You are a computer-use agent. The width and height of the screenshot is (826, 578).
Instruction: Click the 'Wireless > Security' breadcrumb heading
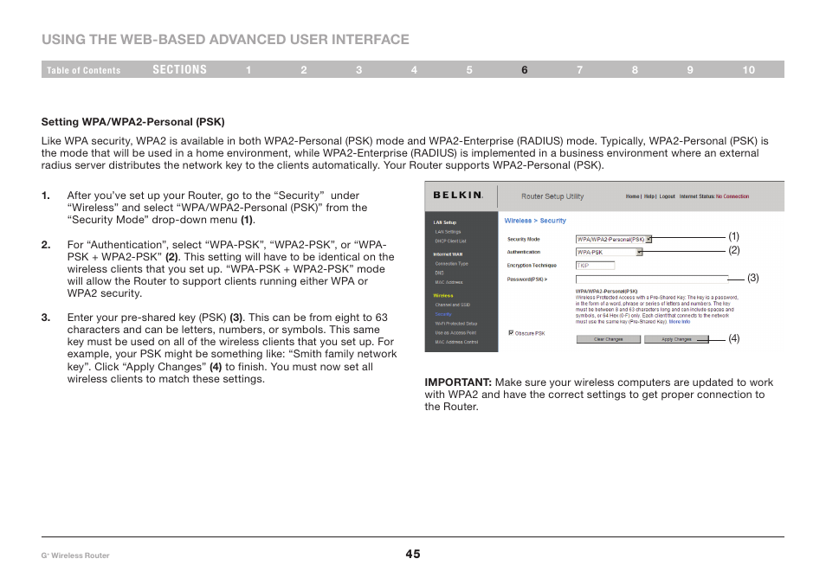point(535,221)
